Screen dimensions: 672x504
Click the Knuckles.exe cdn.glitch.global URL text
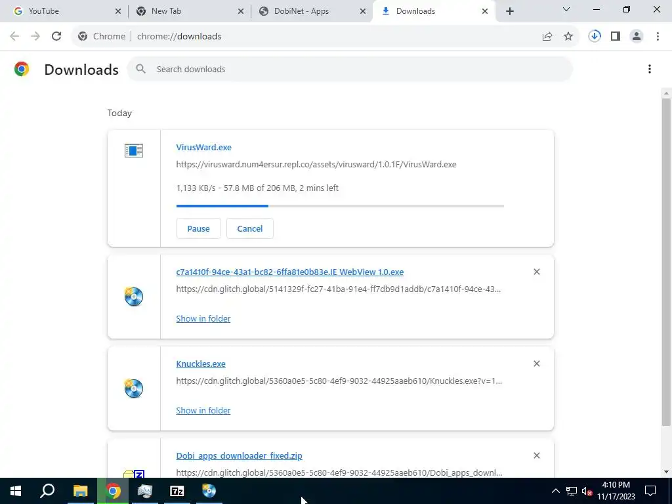[339, 381]
